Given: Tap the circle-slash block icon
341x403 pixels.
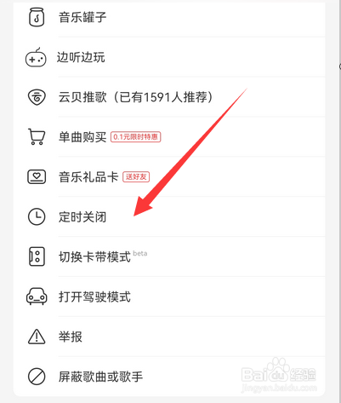Looking at the screenshot, I should coord(37,377).
